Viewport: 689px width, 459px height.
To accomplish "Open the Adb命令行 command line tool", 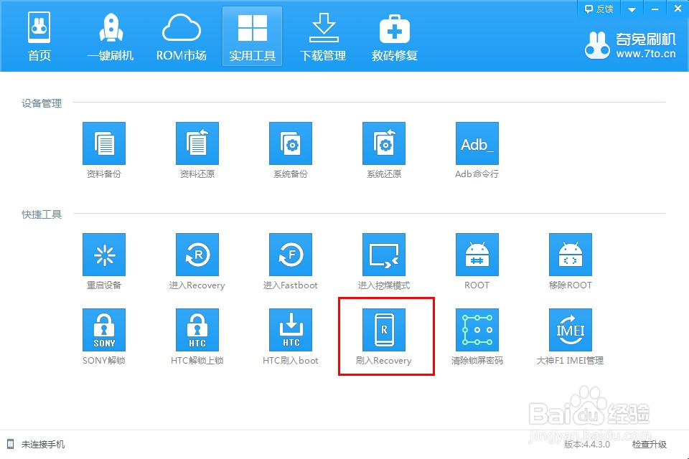I will click(x=477, y=143).
